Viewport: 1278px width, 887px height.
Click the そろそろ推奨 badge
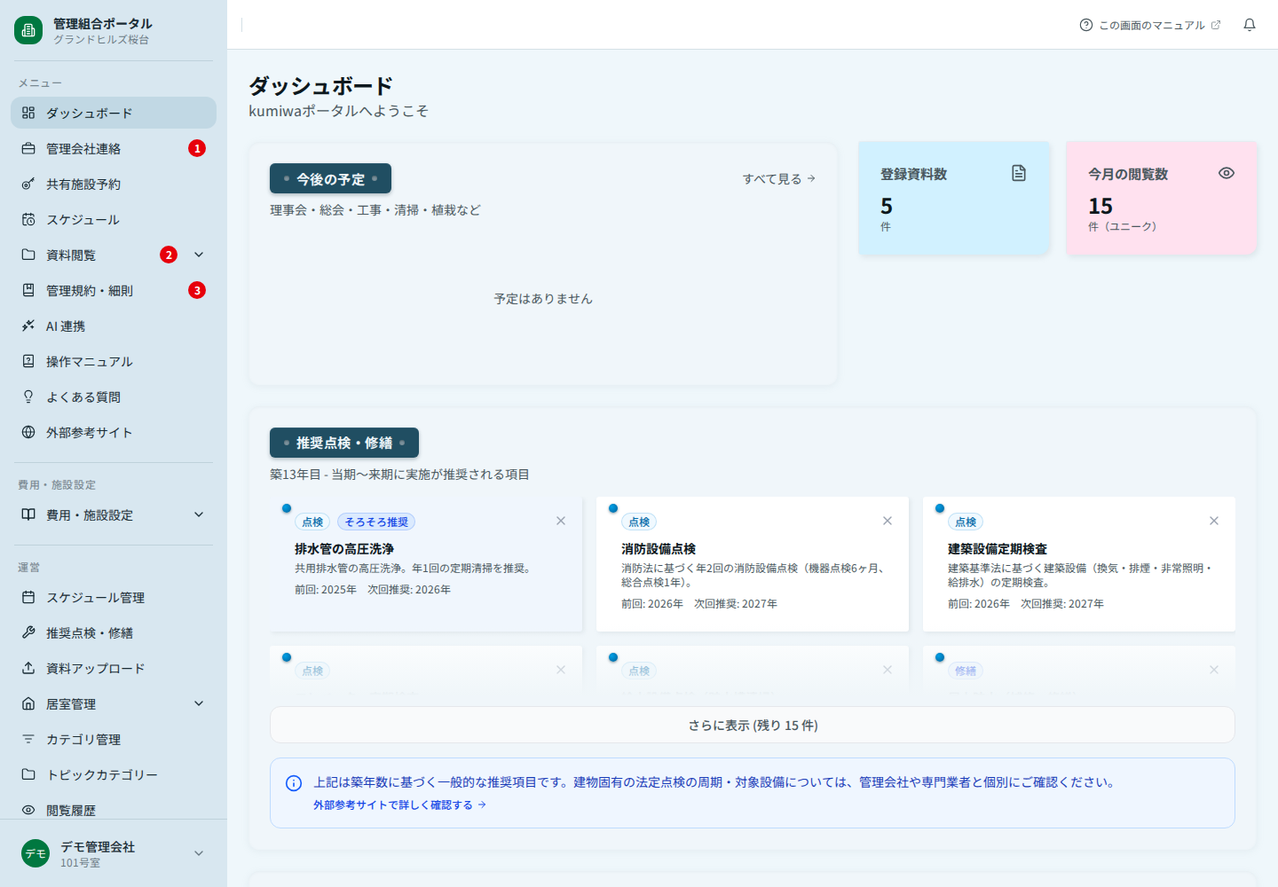tap(376, 522)
